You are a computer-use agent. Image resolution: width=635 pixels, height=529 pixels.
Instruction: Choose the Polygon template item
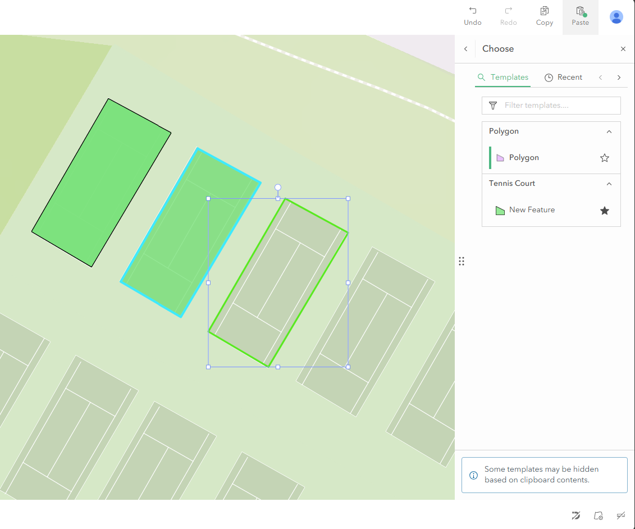click(523, 158)
